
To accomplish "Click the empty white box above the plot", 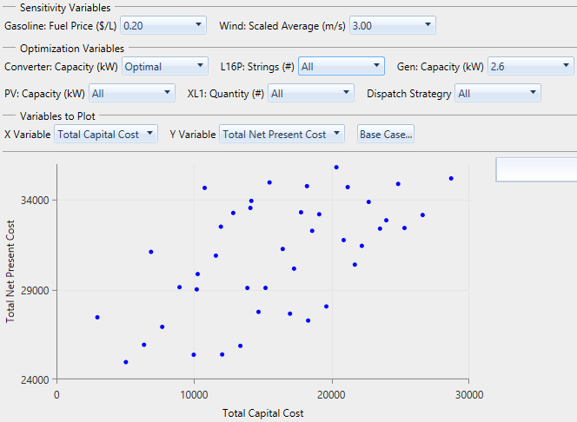I will click(x=536, y=169).
